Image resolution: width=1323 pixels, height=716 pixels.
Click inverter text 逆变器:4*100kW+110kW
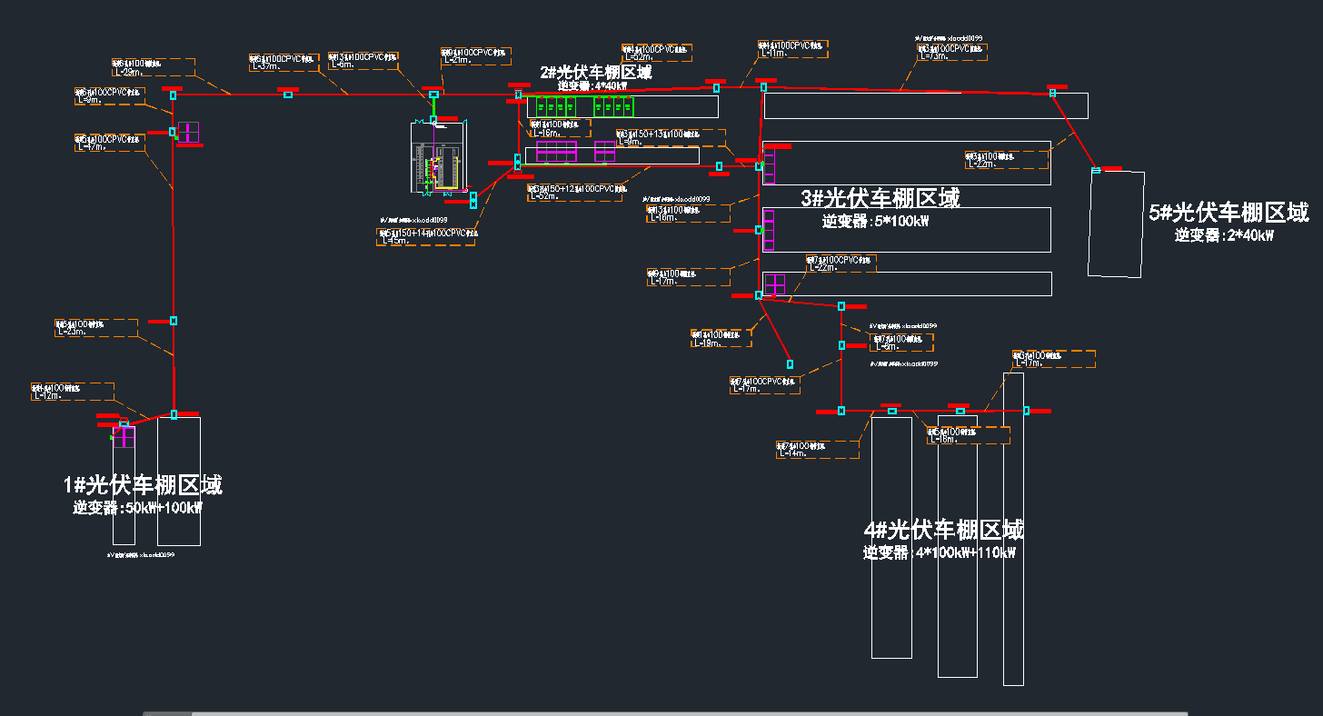tap(939, 552)
